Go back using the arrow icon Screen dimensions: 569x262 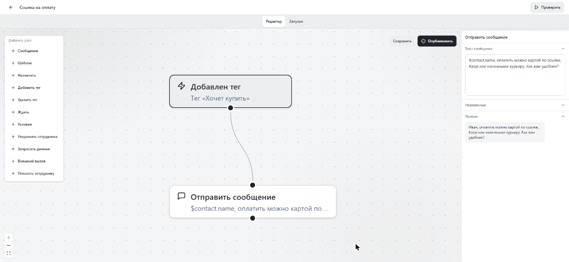tap(11, 7)
